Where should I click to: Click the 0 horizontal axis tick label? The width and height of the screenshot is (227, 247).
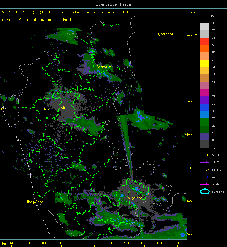pyautogui.click(x=94, y=243)
